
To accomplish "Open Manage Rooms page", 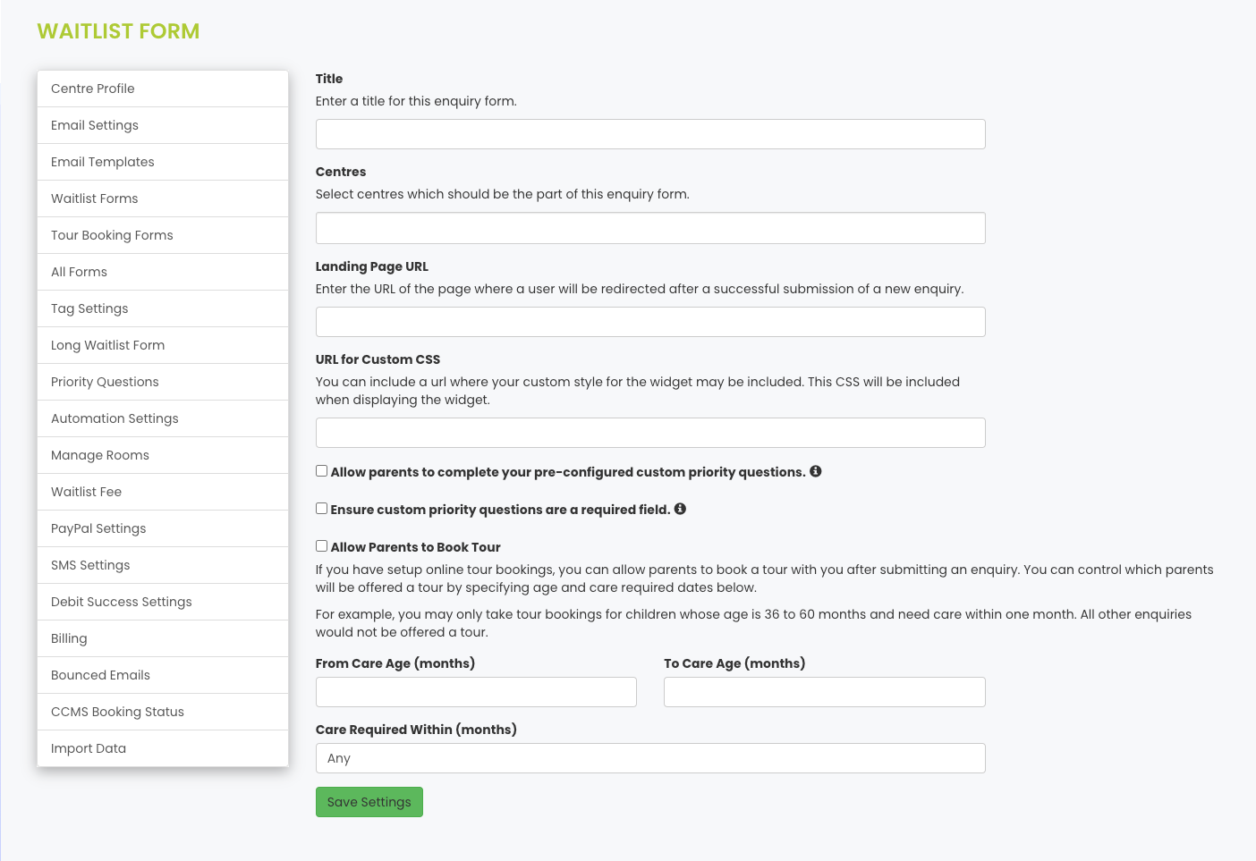I will tap(163, 455).
